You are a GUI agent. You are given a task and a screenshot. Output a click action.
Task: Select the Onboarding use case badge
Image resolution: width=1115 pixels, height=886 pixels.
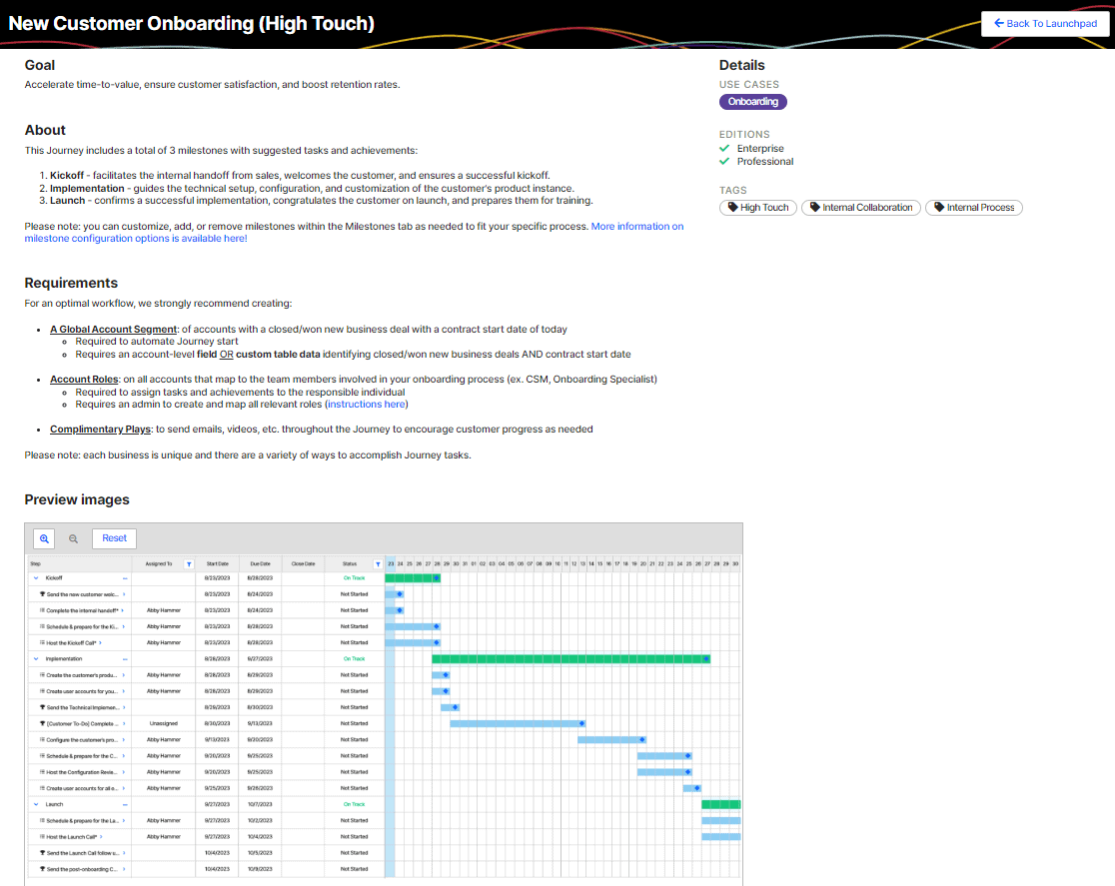[752, 101]
